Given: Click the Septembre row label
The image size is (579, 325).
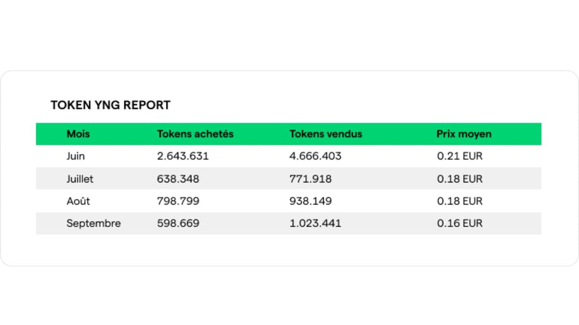Looking at the screenshot, I should point(94,223).
